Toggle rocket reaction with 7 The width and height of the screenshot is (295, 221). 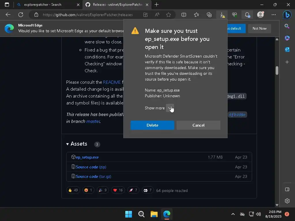tap(133, 190)
